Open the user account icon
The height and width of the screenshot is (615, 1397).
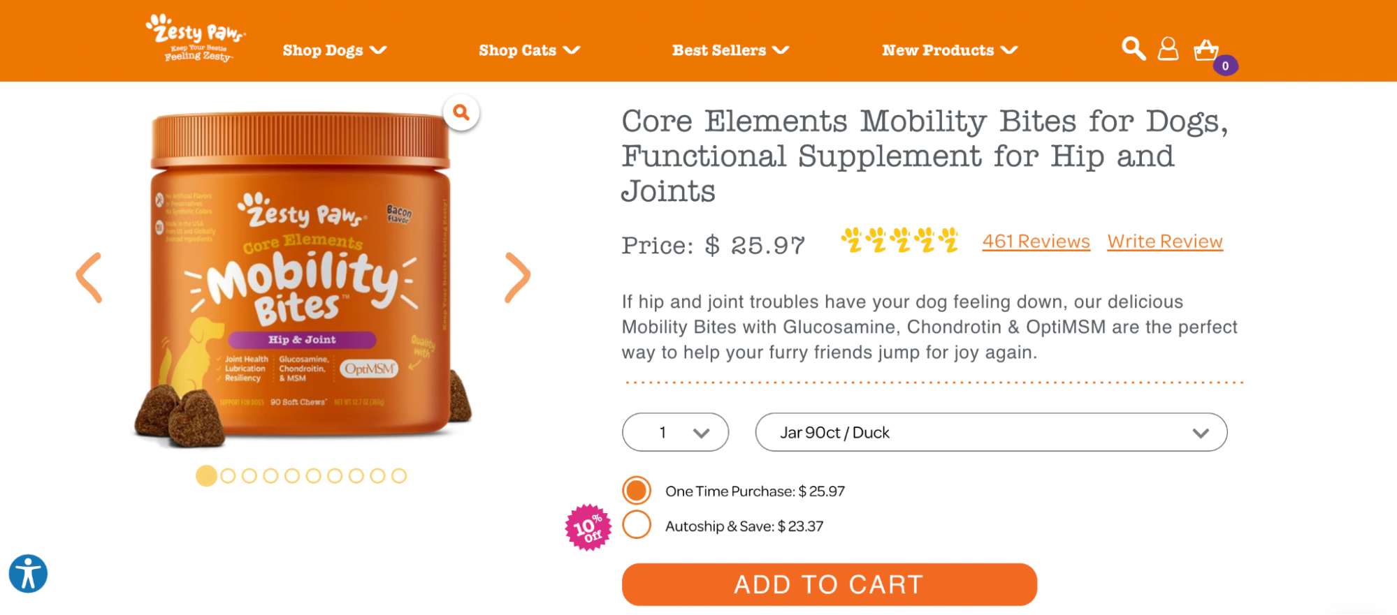click(x=1168, y=49)
